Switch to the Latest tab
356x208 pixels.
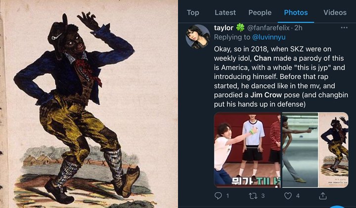click(x=225, y=12)
